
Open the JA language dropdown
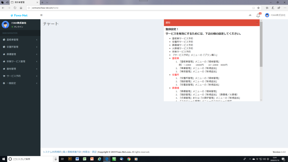point(250,15)
